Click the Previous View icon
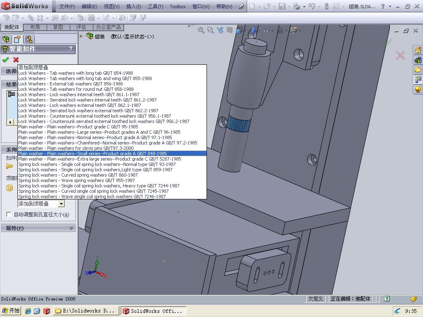 (x=220, y=30)
